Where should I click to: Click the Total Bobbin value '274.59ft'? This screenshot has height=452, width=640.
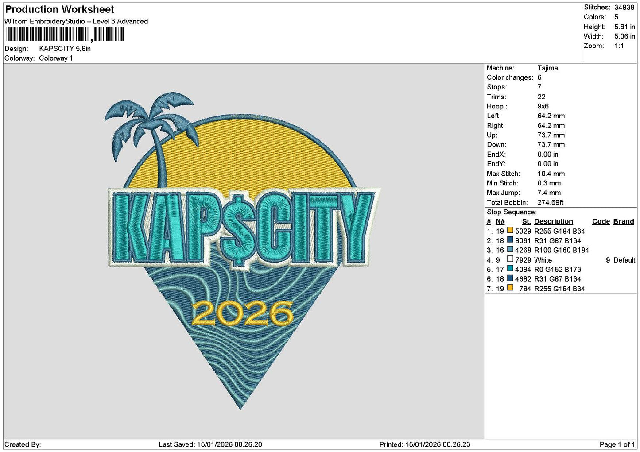[x=550, y=203]
